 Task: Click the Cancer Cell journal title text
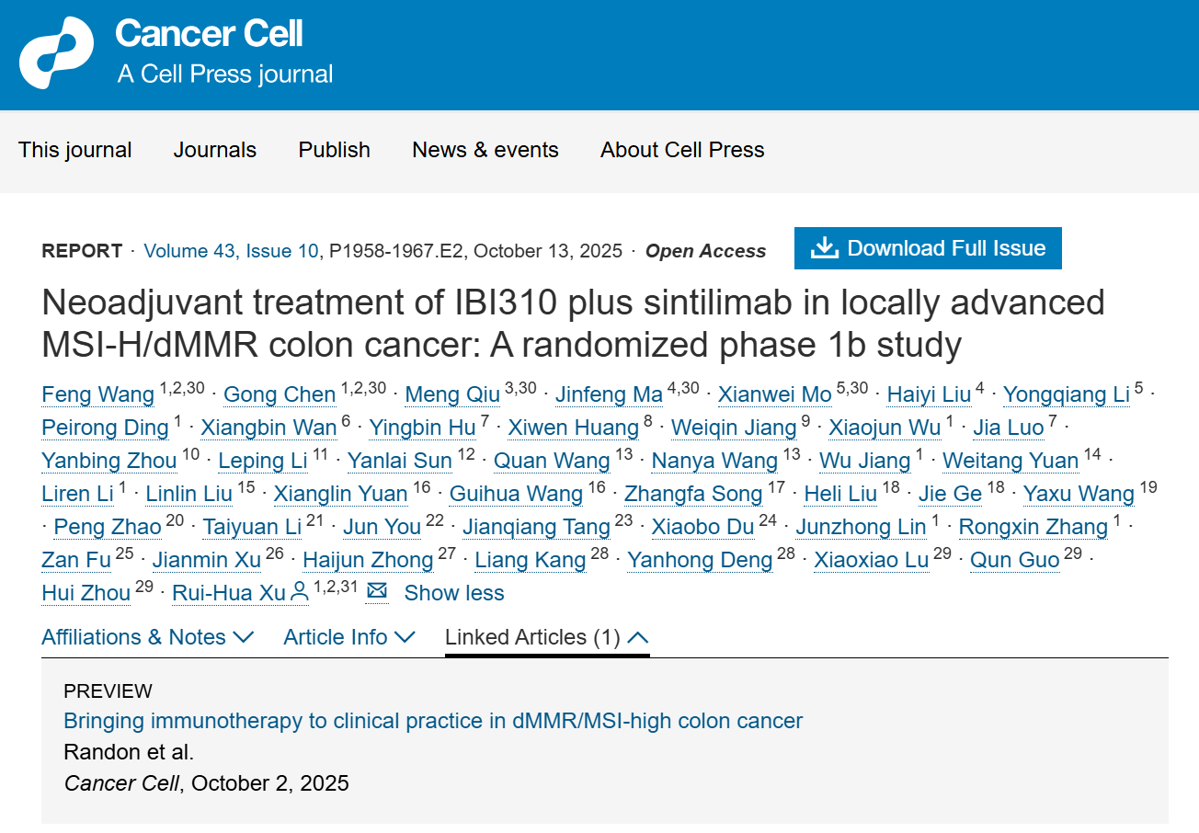tap(209, 35)
